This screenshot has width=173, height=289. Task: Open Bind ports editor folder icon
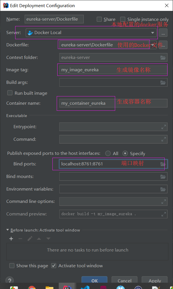click(163, 164)
